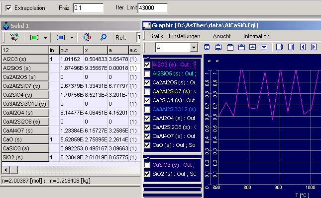Open the Ansicht menu
This screenshot has height=198, width=321.
coord(221,36)
